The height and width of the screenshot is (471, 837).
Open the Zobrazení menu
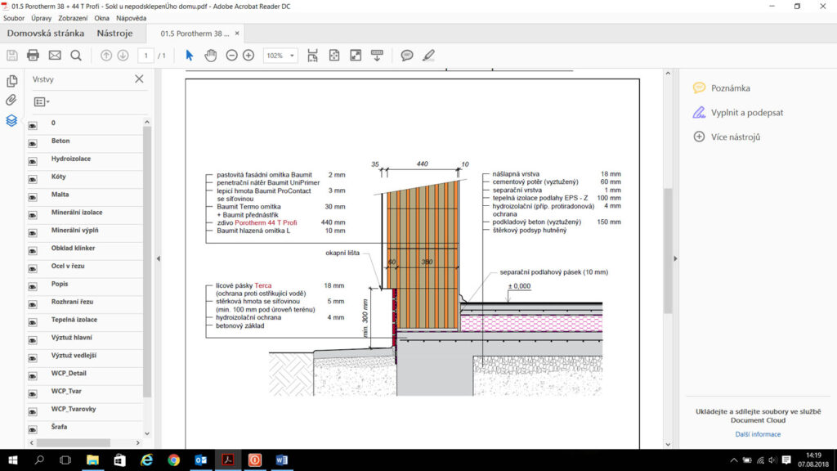(73, 17)
